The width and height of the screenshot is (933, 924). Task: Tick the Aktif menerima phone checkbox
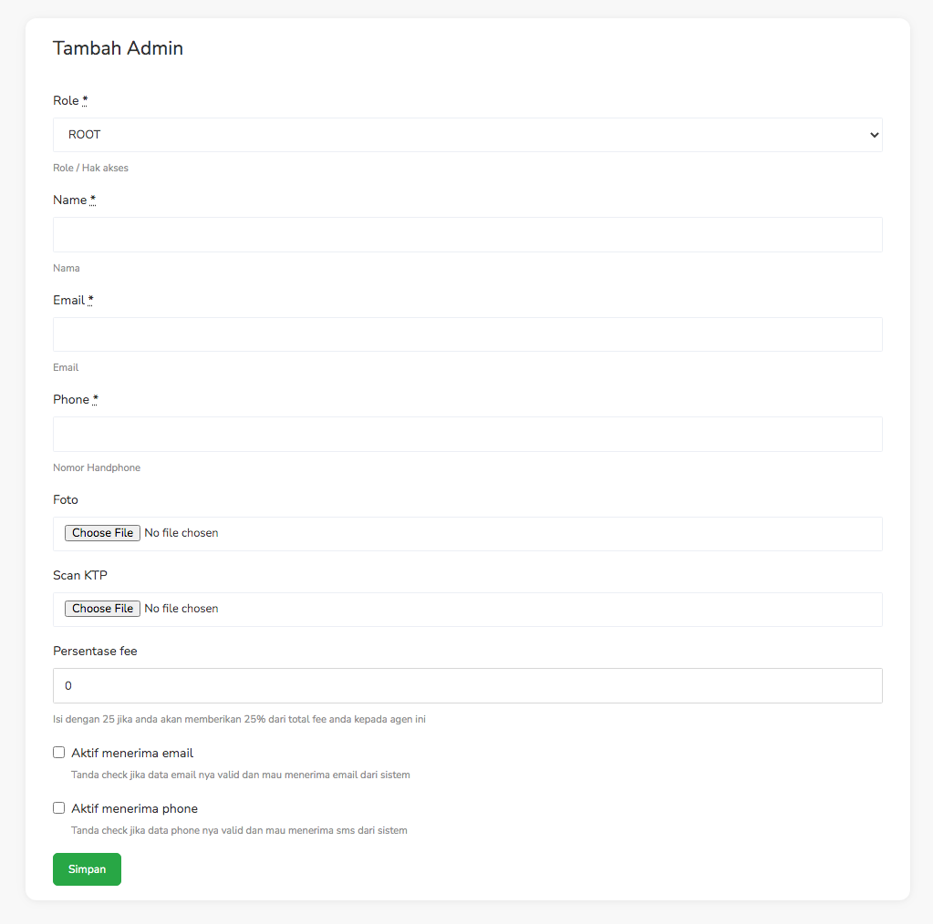pos(59,807)
